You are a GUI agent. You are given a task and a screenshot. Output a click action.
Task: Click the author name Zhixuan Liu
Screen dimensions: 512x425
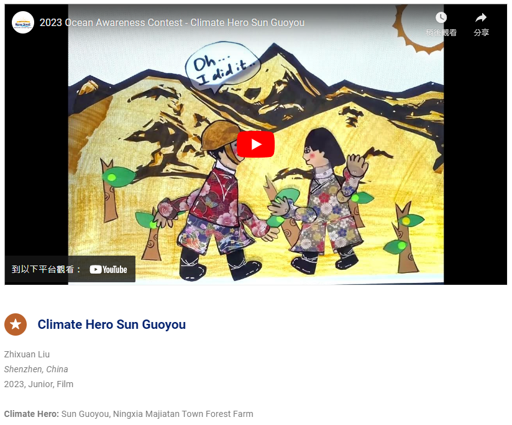tap(27, 354)
